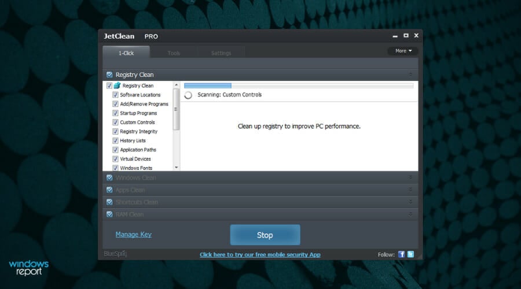Image resolution: width=521 pixels, height=289 pixels.
Task: Expand the Apps Clean section chevron
Action: pyautogui.click(x=410, y=189)
